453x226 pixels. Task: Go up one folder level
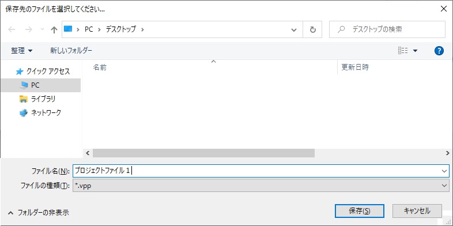click(54, 29)
